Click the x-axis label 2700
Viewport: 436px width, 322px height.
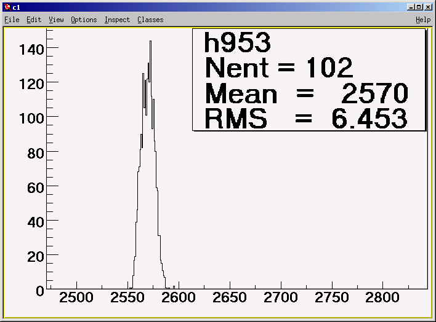[281, 297]
